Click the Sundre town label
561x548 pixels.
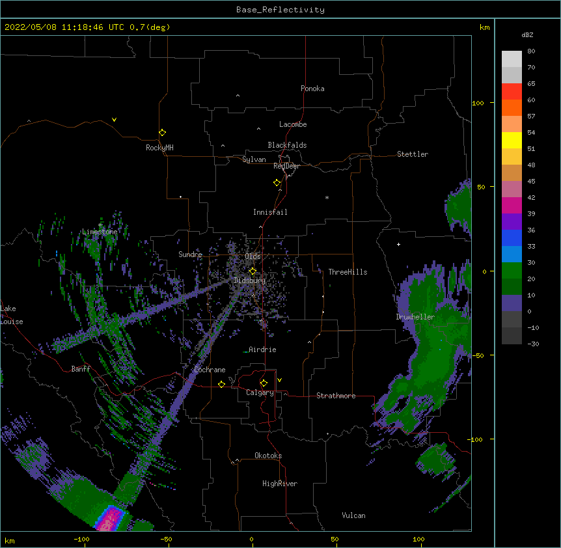pos(190,254)
